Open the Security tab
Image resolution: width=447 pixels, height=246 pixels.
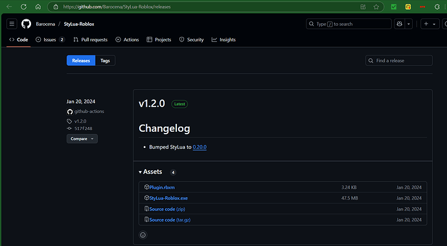(x=191, y=40)
